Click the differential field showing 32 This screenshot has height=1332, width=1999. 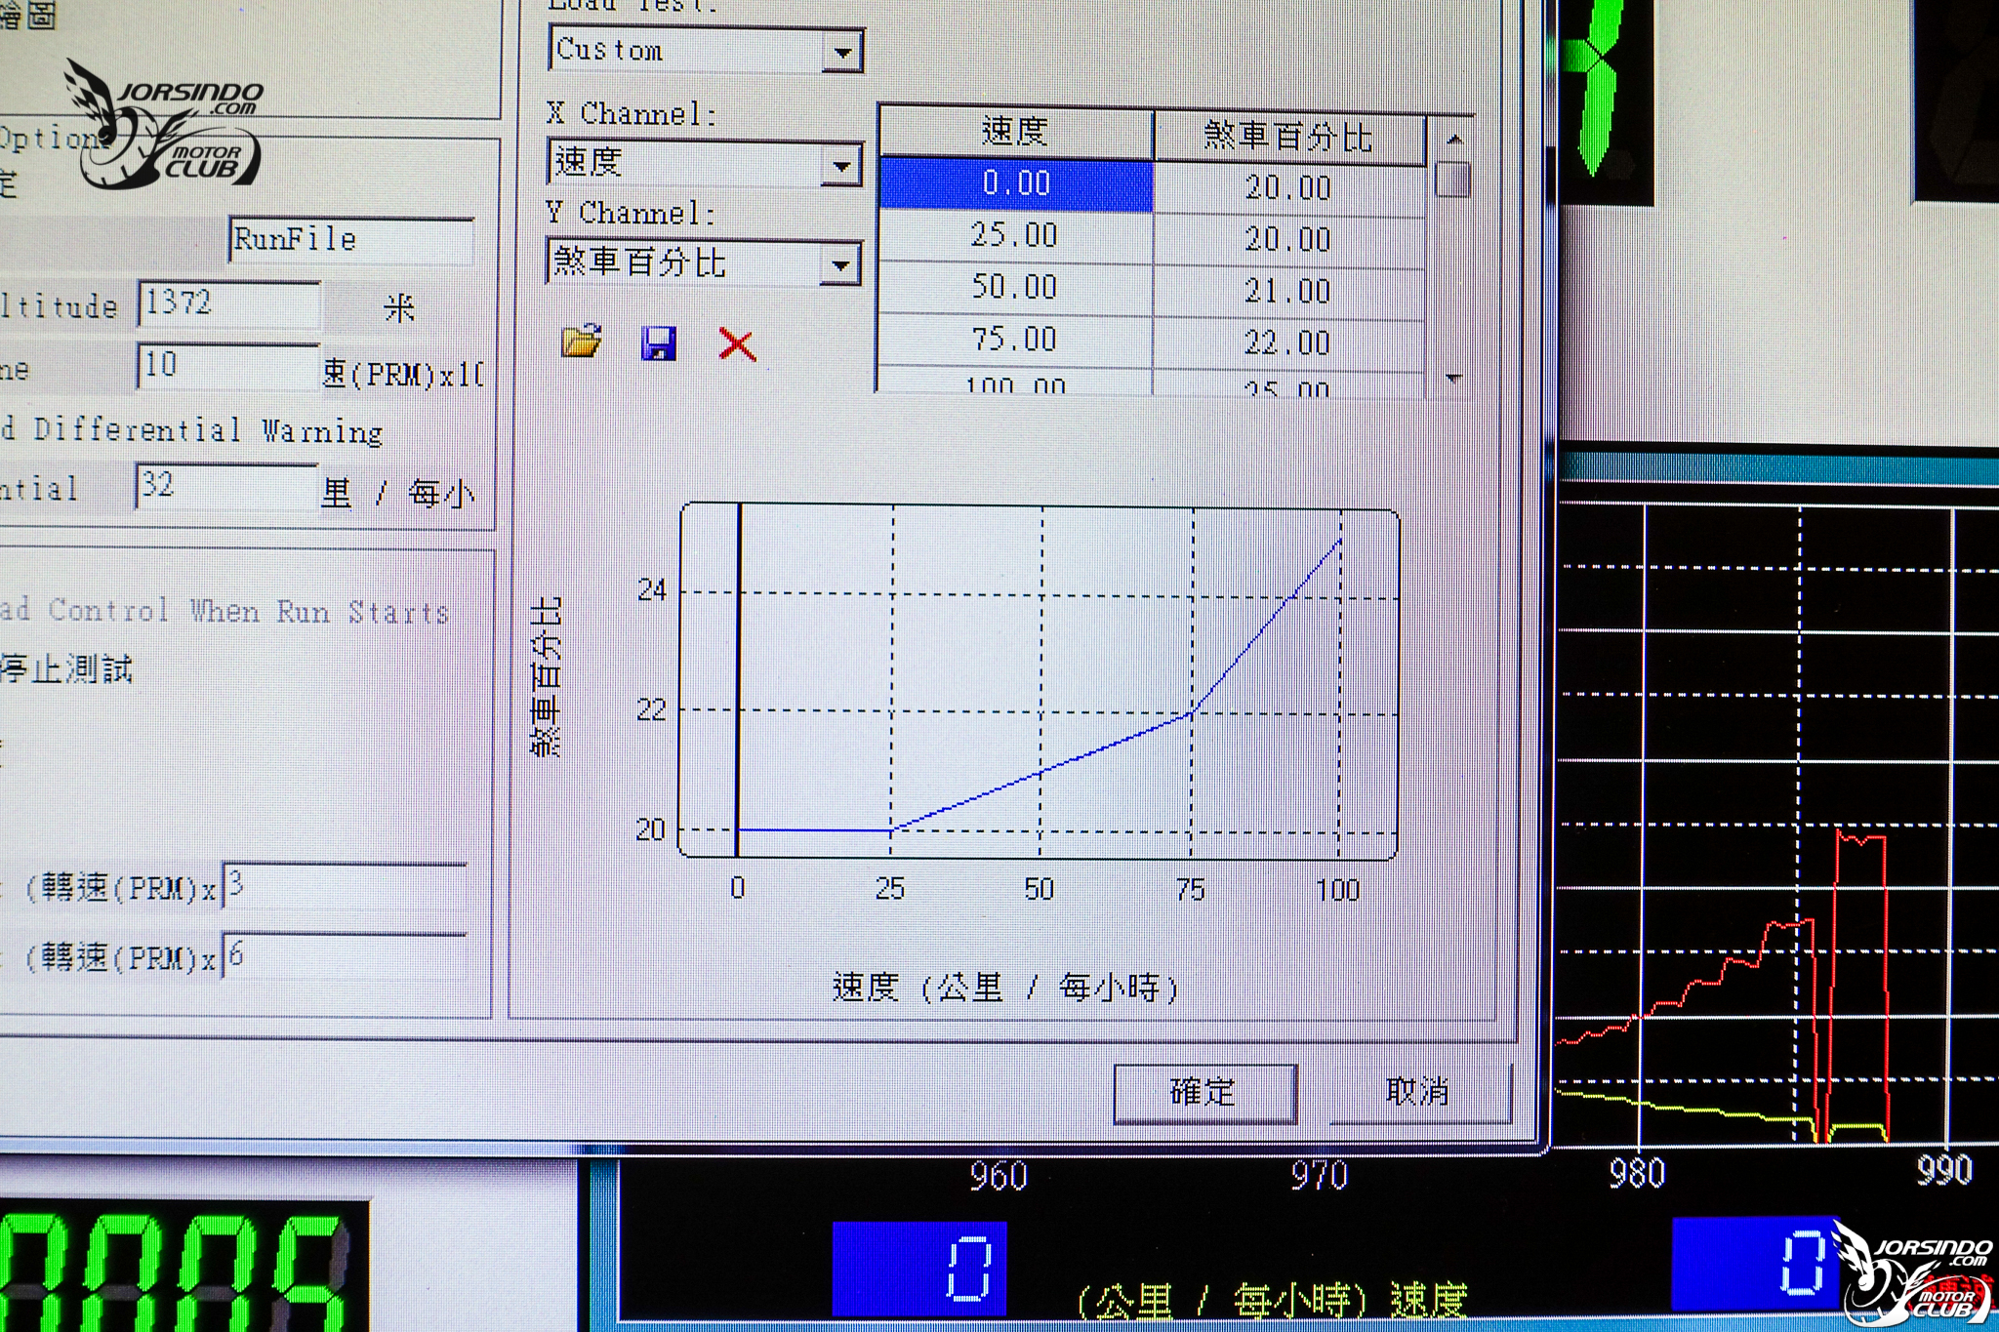(x=226, y=485)
